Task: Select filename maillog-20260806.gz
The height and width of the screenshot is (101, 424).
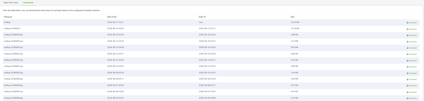Action: (x=13, y=98)
